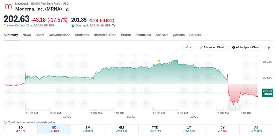View the Statistics tab
This screenshot has width=276, height=136.
tap(82, 35)
